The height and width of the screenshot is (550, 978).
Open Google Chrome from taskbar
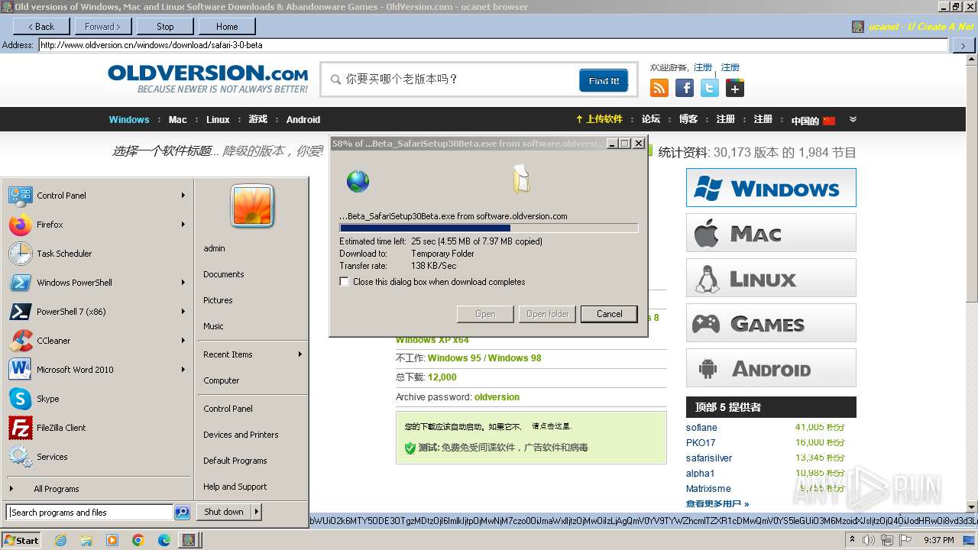(138, 540)
